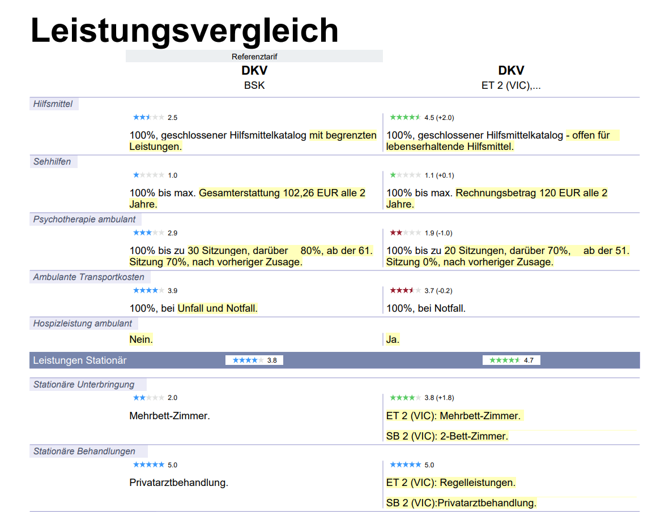This screenshot has height=512, width=669.
Task: Select text 'ET 2 (VIC): Regelleistungen.'
Action: point(451,483)
